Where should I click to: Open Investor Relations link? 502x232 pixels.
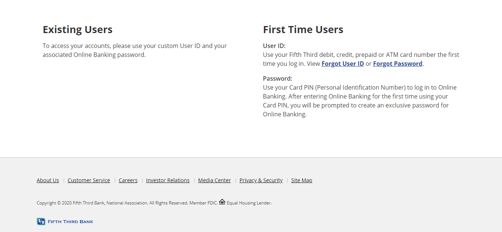click(167, 180)
